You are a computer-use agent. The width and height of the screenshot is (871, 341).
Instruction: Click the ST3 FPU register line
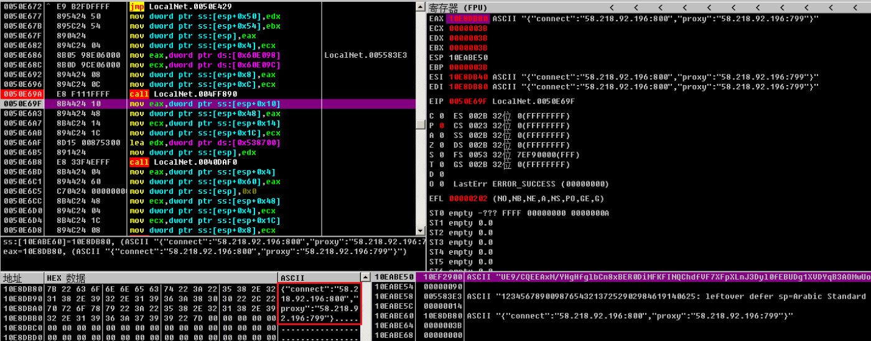[x=461, y=242]
